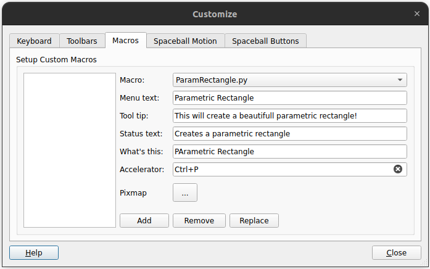
Task: Click into the Tool tip text field
Action: pos(289,116)
